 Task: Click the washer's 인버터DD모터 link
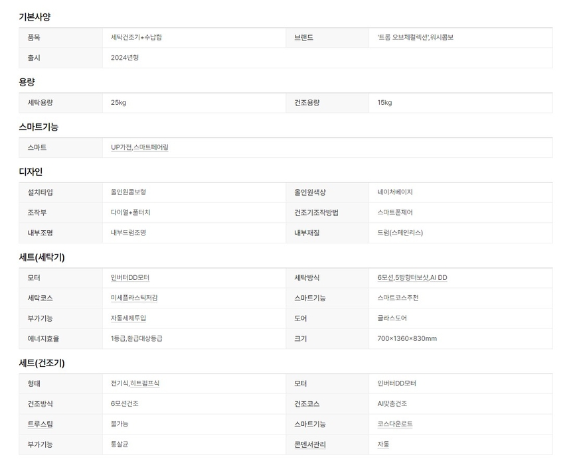[130, 278]
